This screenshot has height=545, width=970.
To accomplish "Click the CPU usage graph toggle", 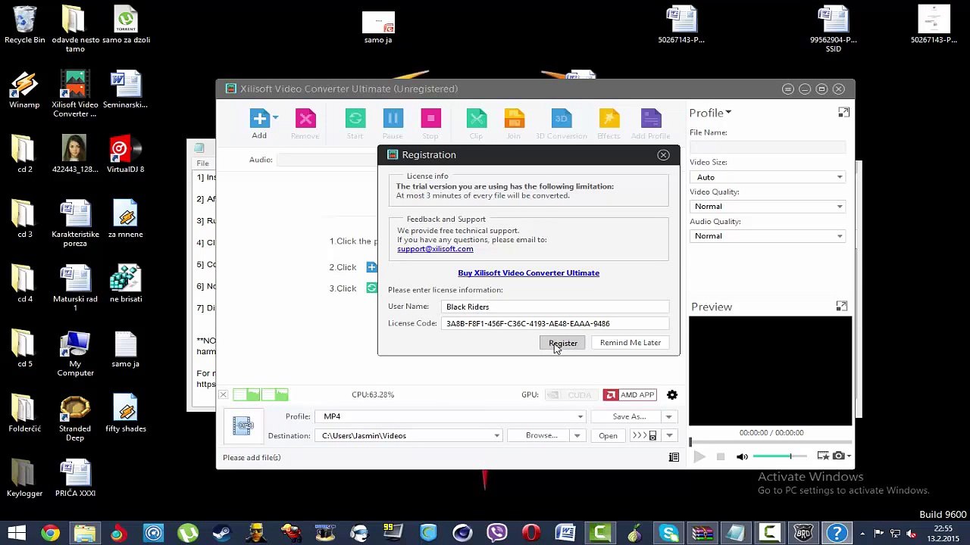I will pos(261,395).
